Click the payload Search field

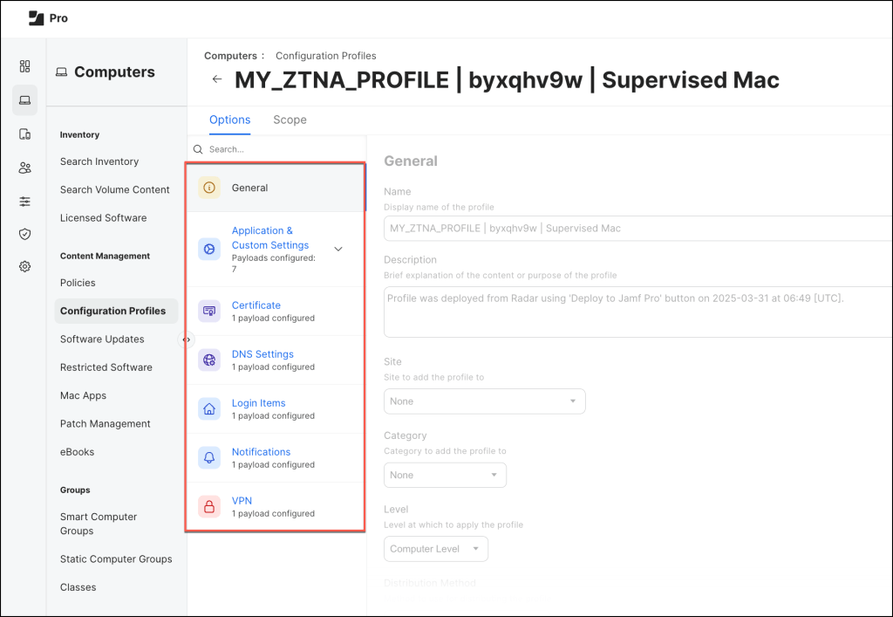click(x=279, y=149)
